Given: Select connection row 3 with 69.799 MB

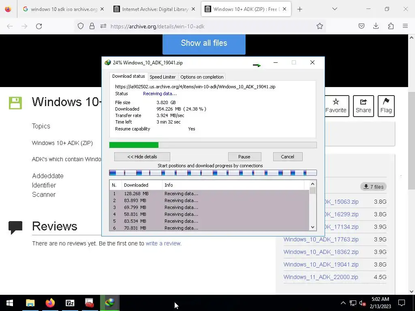Looking at the screenshot, I should click(x=209, y=207).
